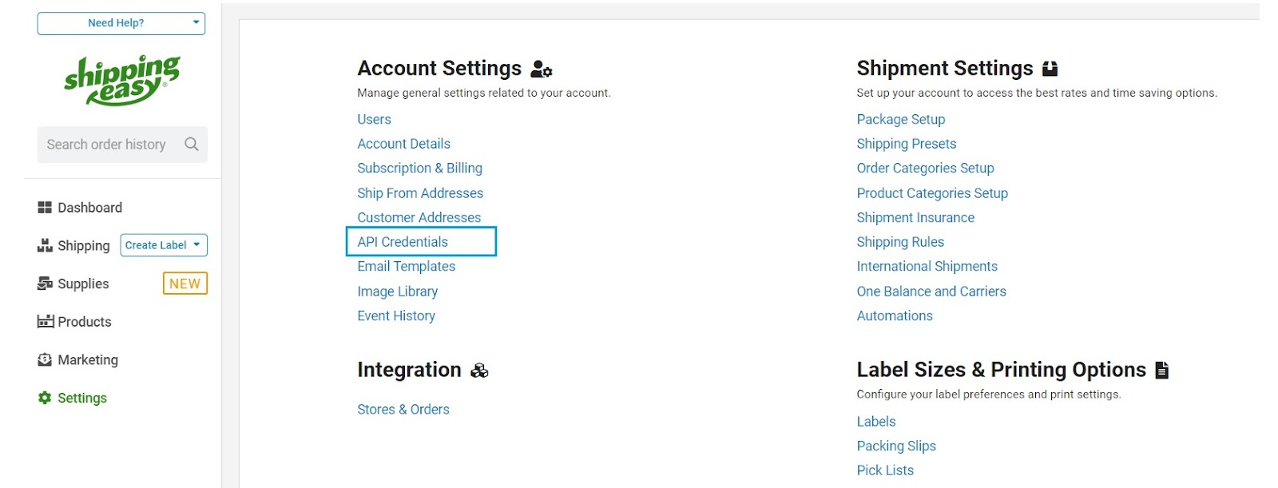Open Image Library link

point(397,292)
